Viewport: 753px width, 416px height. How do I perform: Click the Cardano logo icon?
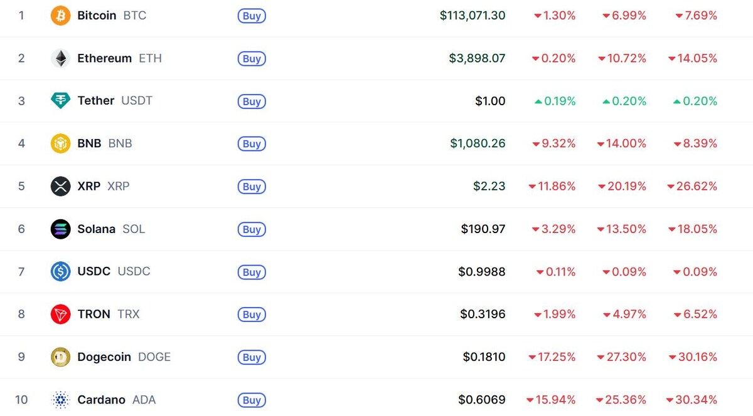click(60, 399)
